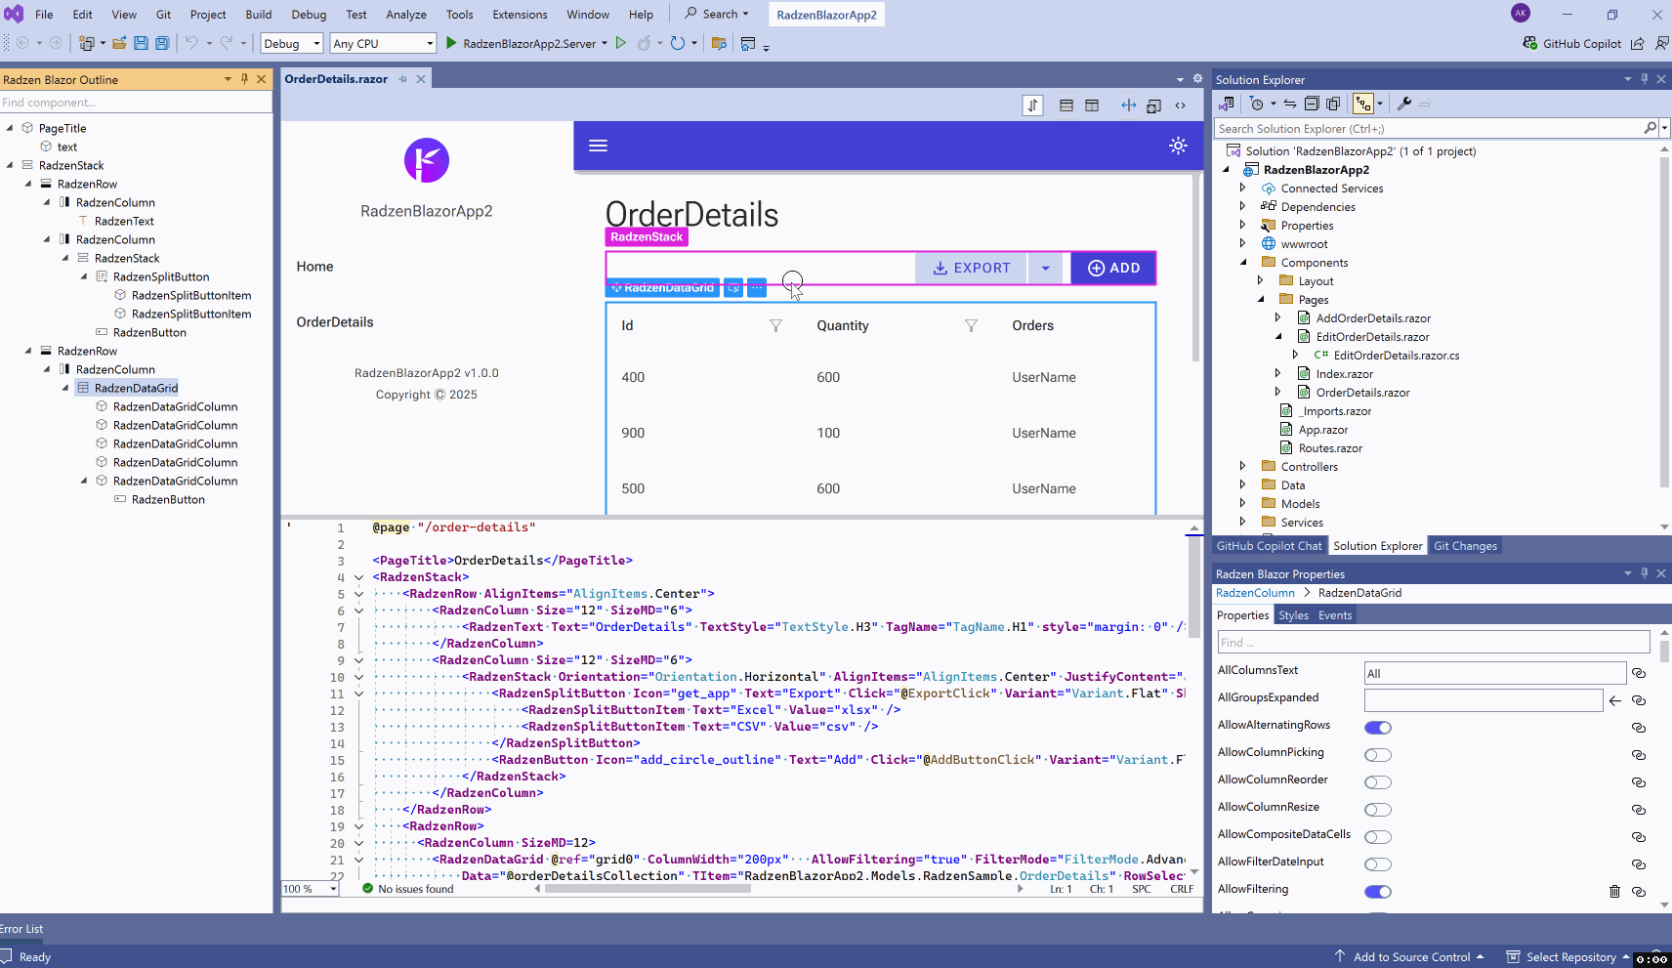Toggle the AllowColumnResize switch
Viewport: 1672px width, 968px height.
pos(1378,810)
